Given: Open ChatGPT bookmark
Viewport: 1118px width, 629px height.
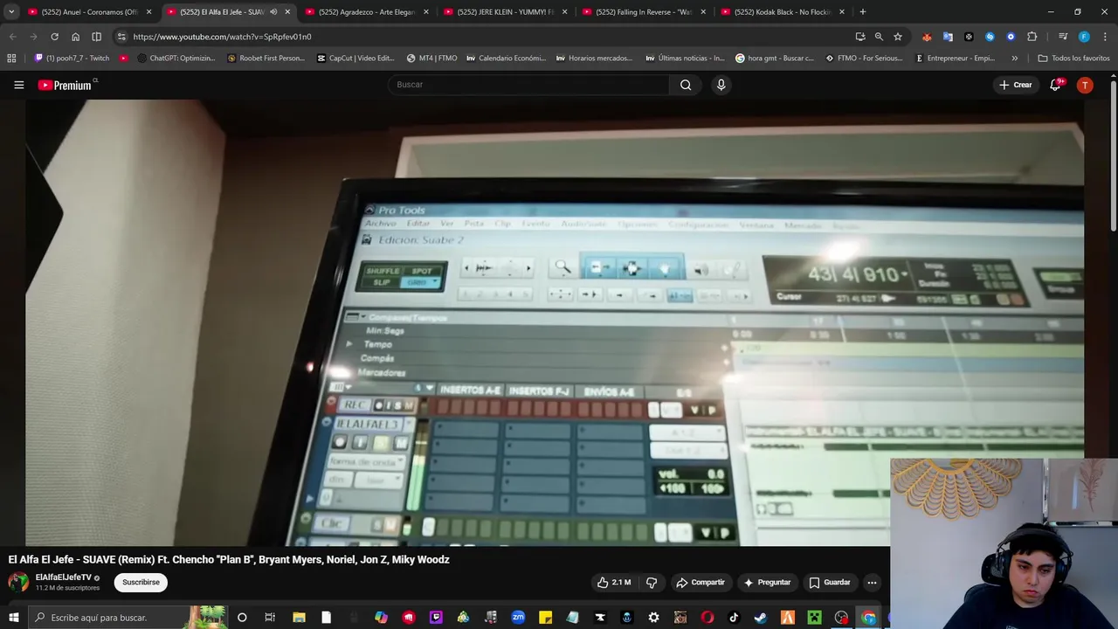Looking at the screenshot, I should pos(175,59).
